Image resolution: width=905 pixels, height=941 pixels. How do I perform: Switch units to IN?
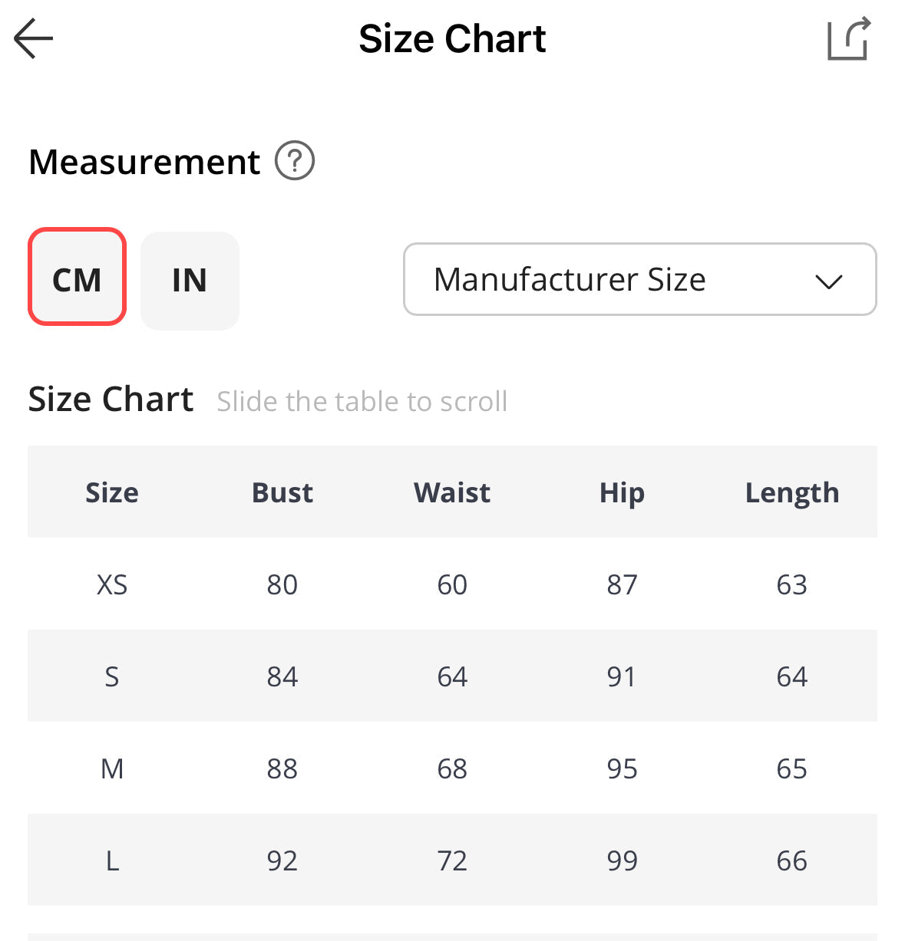coord(190,281)
